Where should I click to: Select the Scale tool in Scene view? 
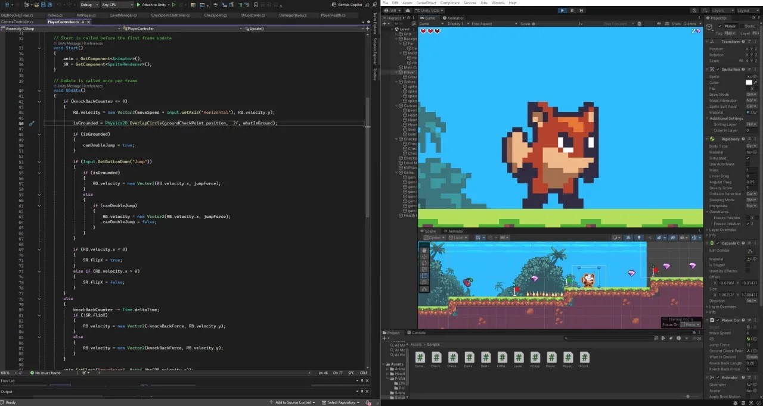[424, 269]
